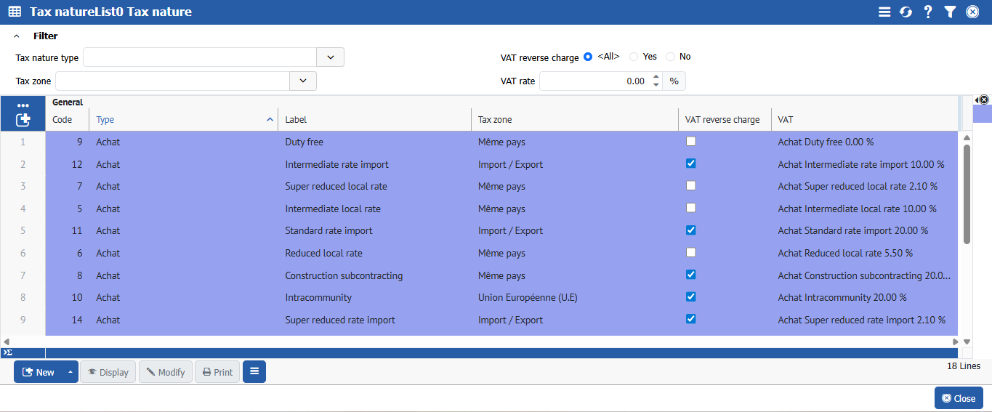
Task: Click the sigma totals icon below grid
Action: click(x=8, y=352)
